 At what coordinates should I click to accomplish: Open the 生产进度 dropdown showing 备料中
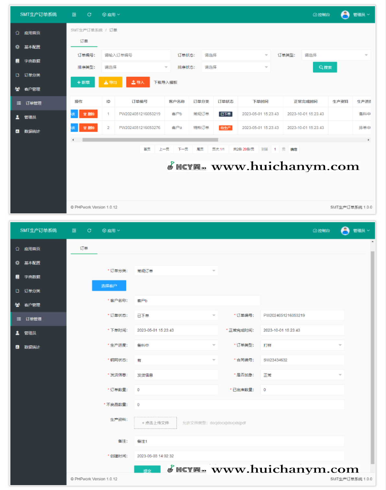click(176, 345)
